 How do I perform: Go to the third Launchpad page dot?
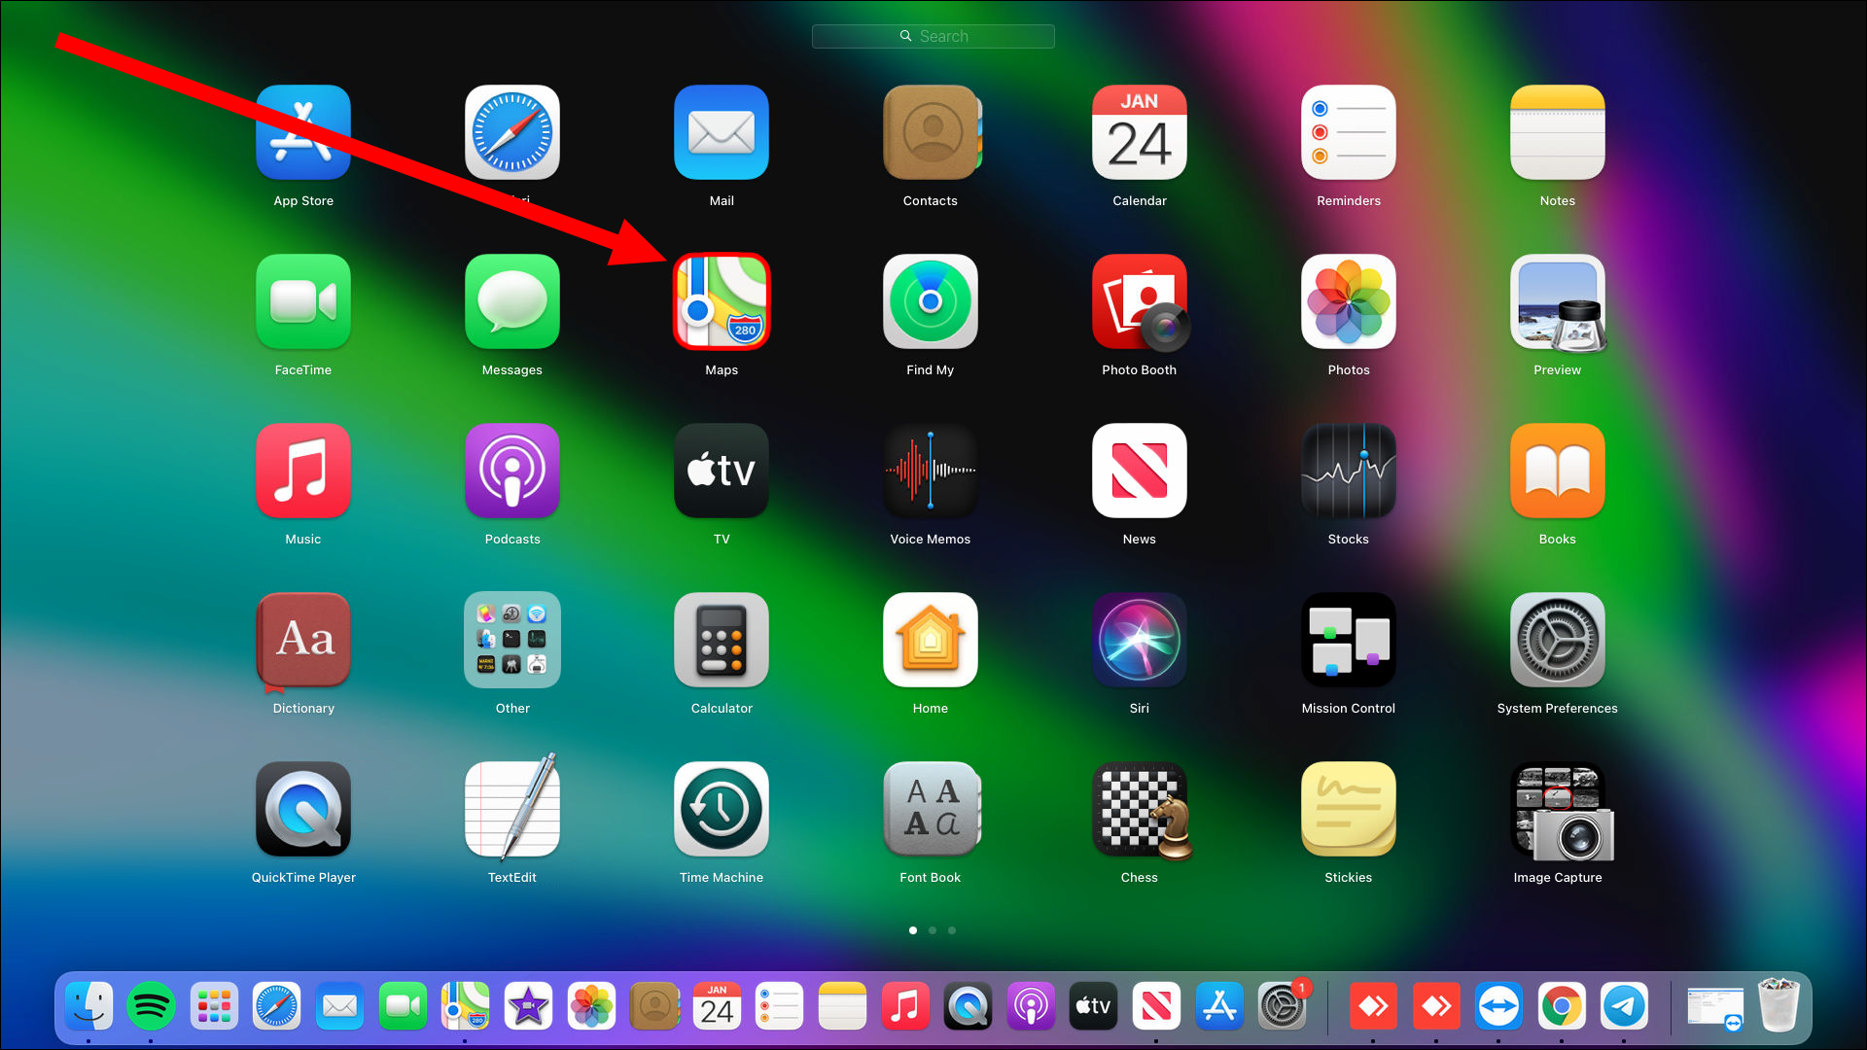(x=952, y=930)
